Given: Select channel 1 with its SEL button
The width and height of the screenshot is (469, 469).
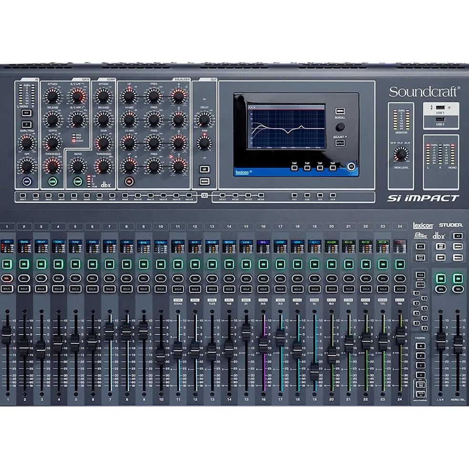Looking at the screenshot, I should 7,278.
